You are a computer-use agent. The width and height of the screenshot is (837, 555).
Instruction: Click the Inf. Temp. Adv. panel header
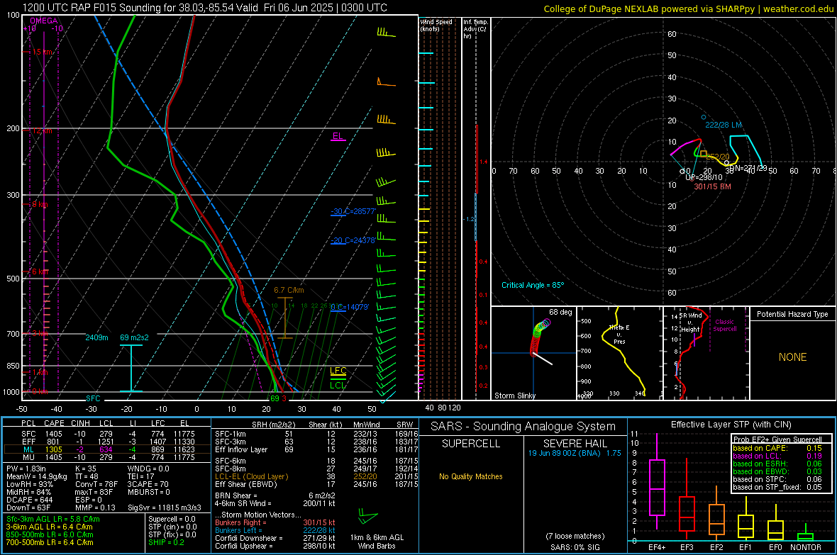pos(475,29)
